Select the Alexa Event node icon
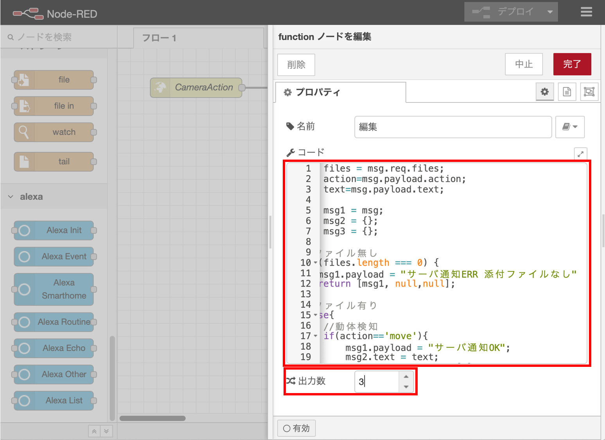 tap(24, 257)
